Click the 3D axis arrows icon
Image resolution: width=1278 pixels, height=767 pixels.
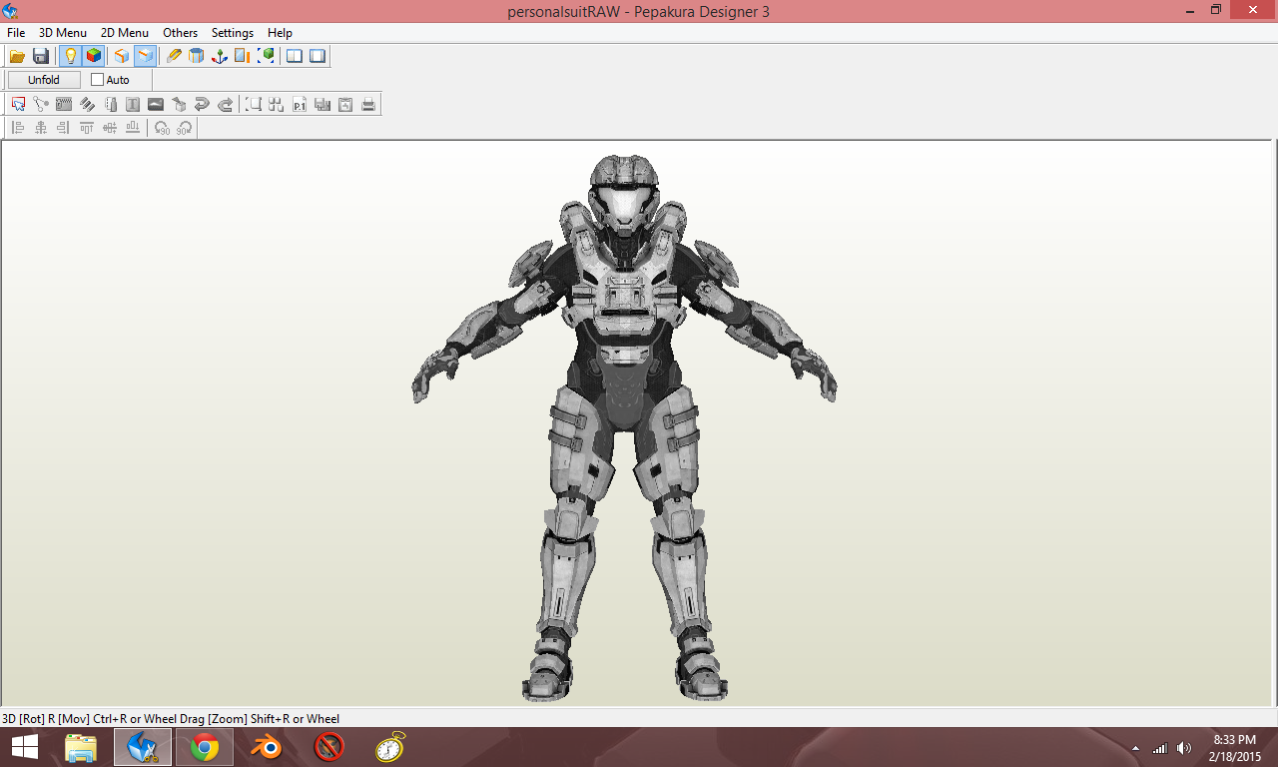pyautogui.click(x=220, y=56)
